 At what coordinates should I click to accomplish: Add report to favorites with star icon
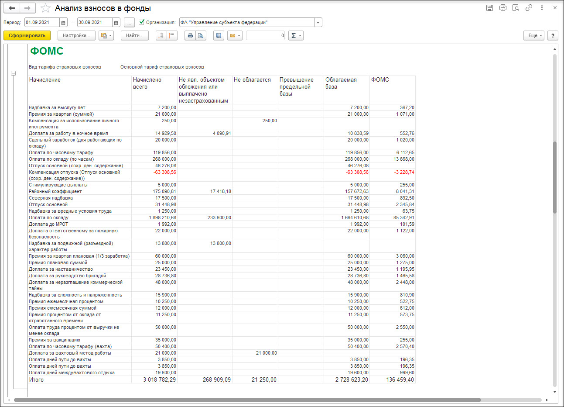(x=45, y=8)
